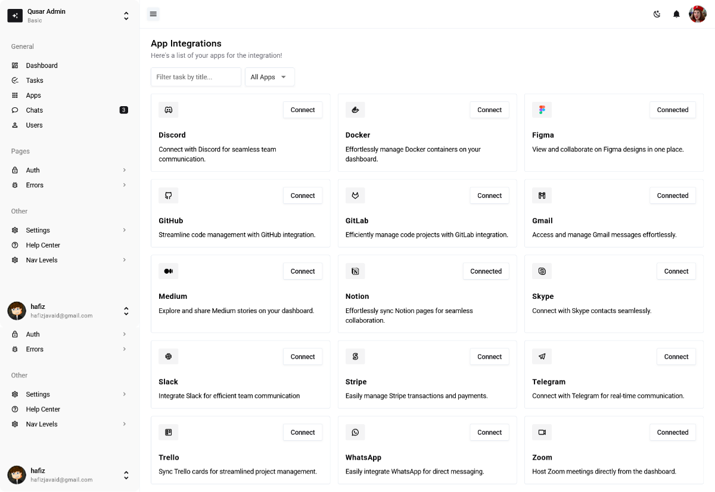Connect the Stripe integration
The image size is (715, 492).
(x=489, y=357)
